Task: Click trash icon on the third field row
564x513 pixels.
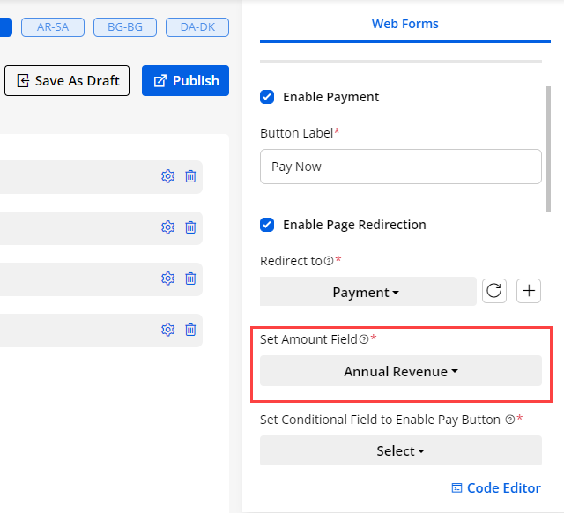Action: point(190,279)
